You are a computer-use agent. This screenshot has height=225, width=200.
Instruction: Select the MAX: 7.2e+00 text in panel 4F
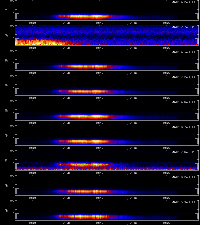tap(183, 77)
